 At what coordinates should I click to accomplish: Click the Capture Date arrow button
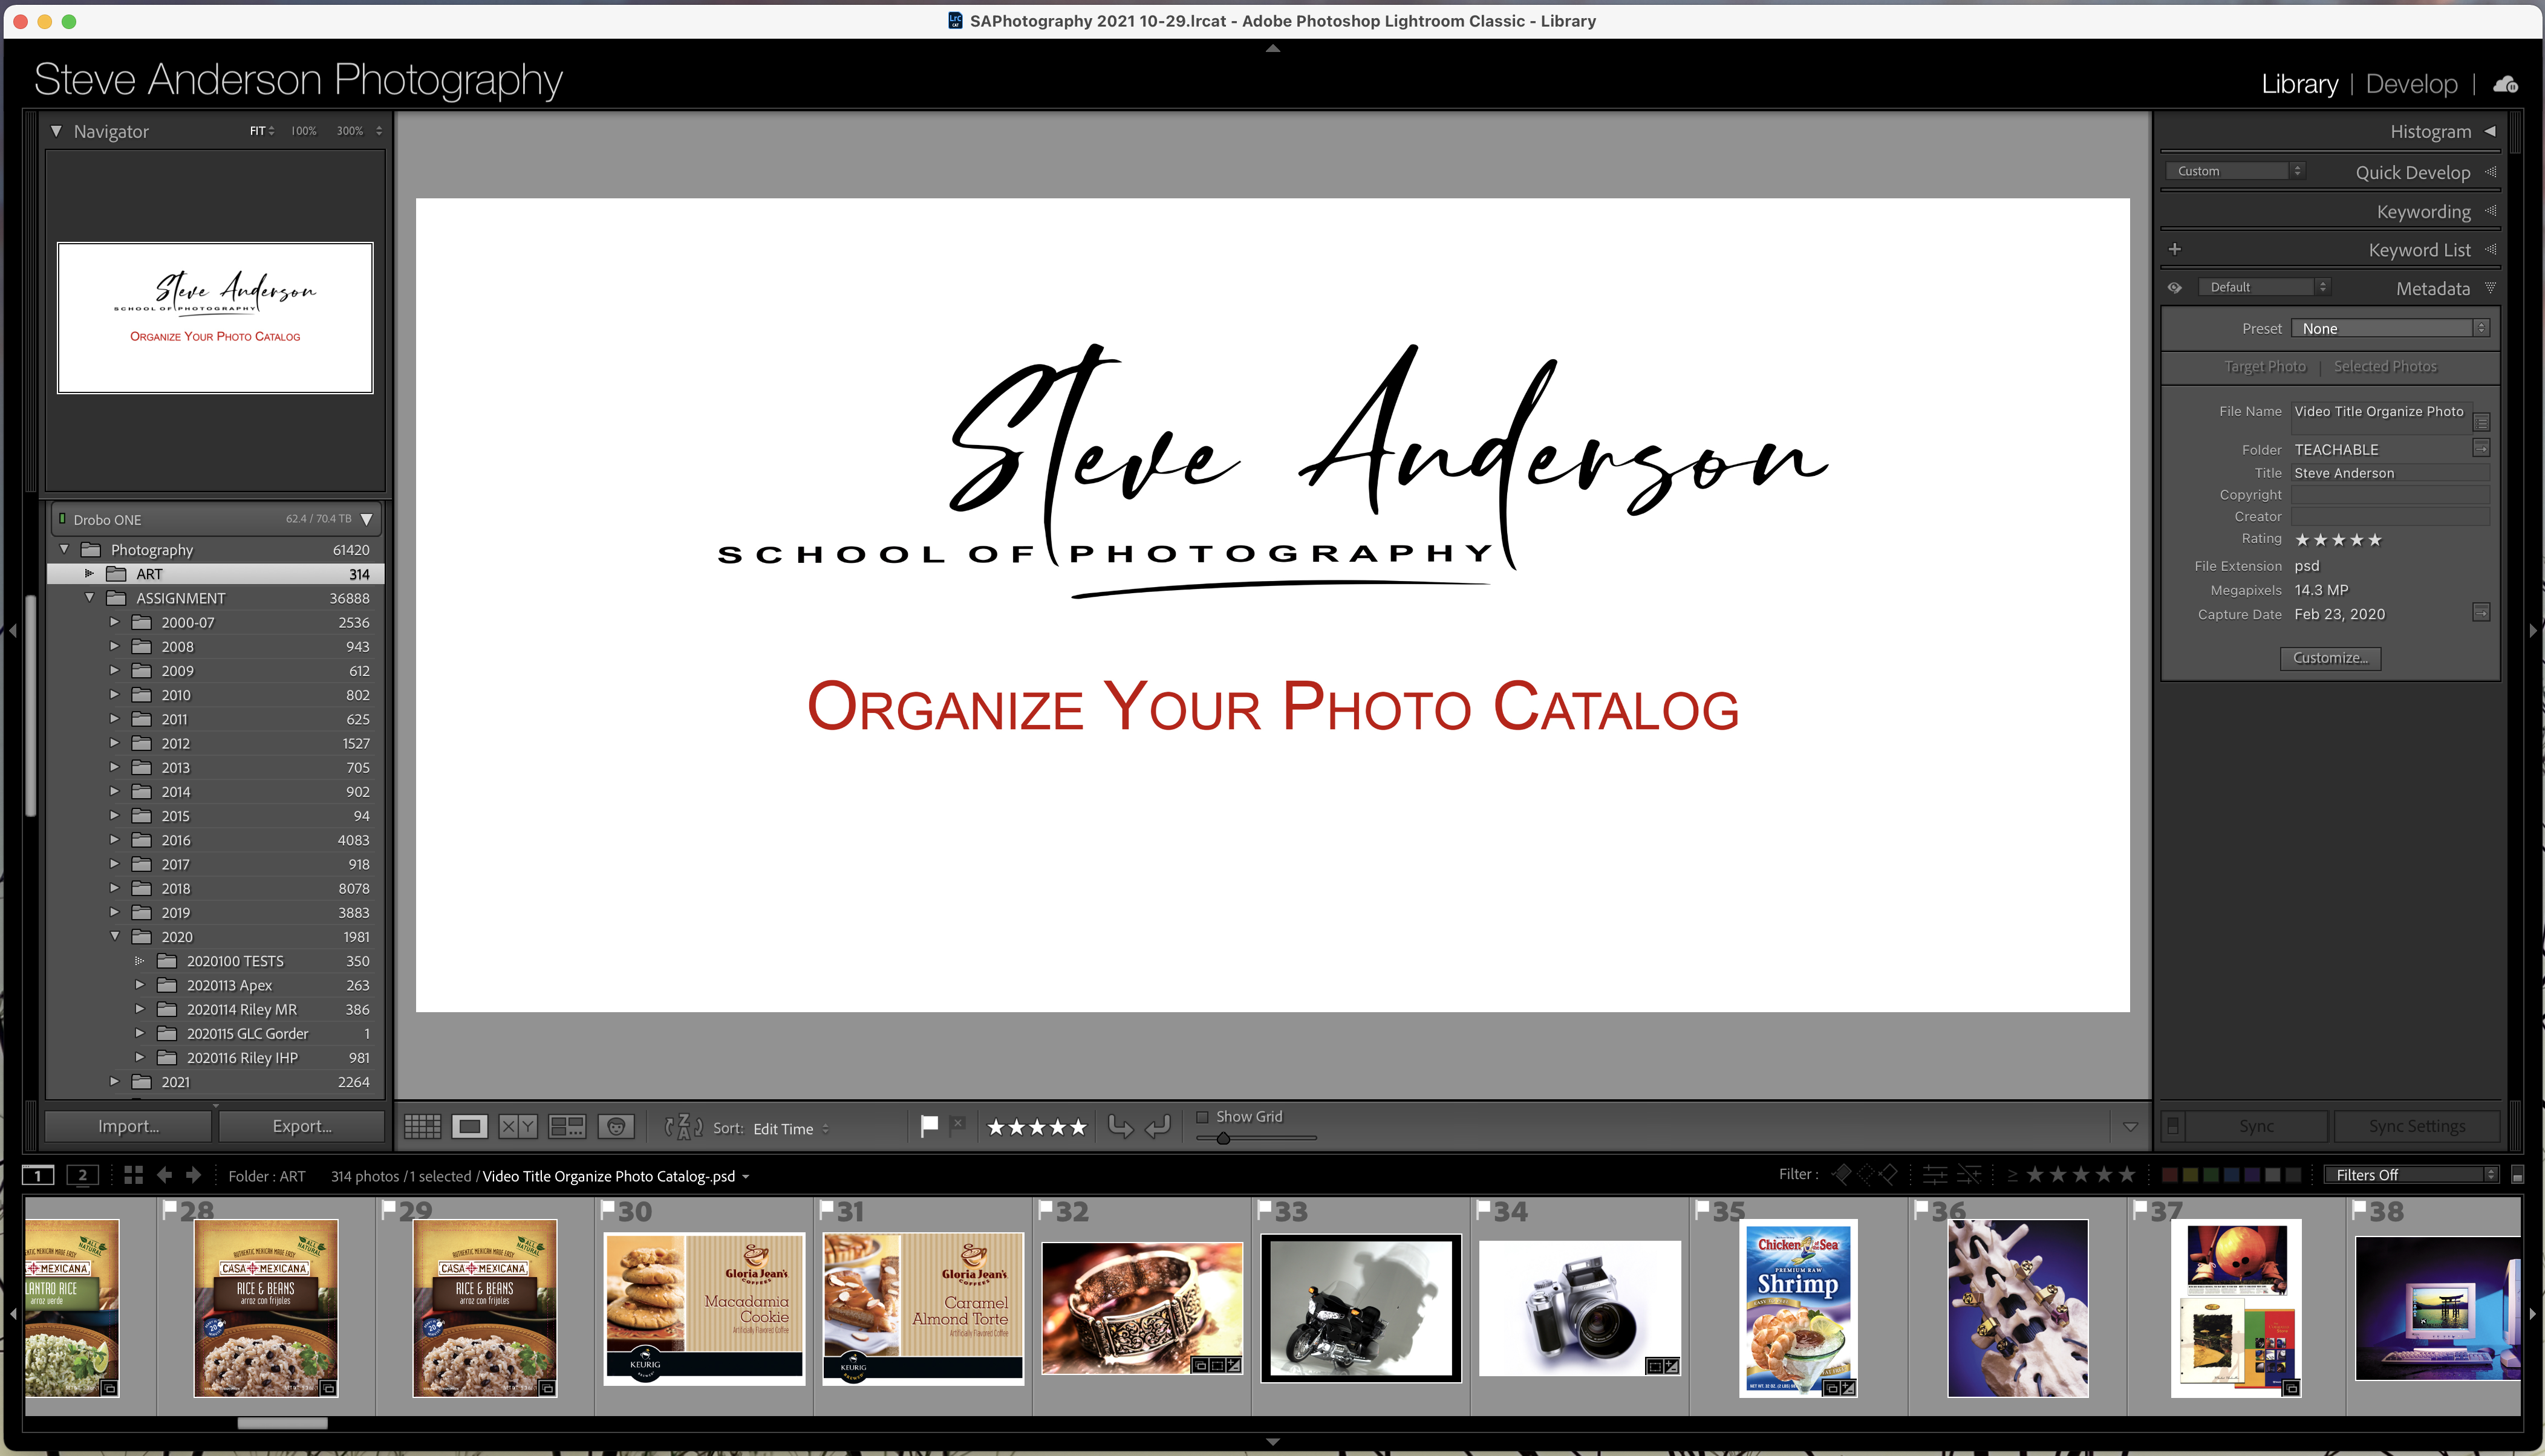pos(2481,612)
